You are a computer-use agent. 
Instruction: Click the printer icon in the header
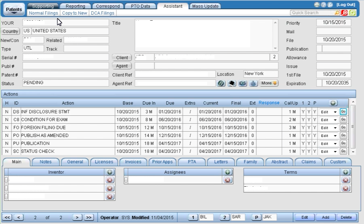[x=317, y=5]
